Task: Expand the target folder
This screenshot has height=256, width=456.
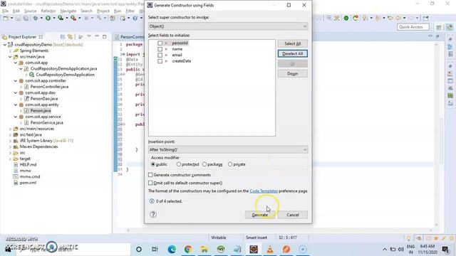Action: click(x=11, y=159)
